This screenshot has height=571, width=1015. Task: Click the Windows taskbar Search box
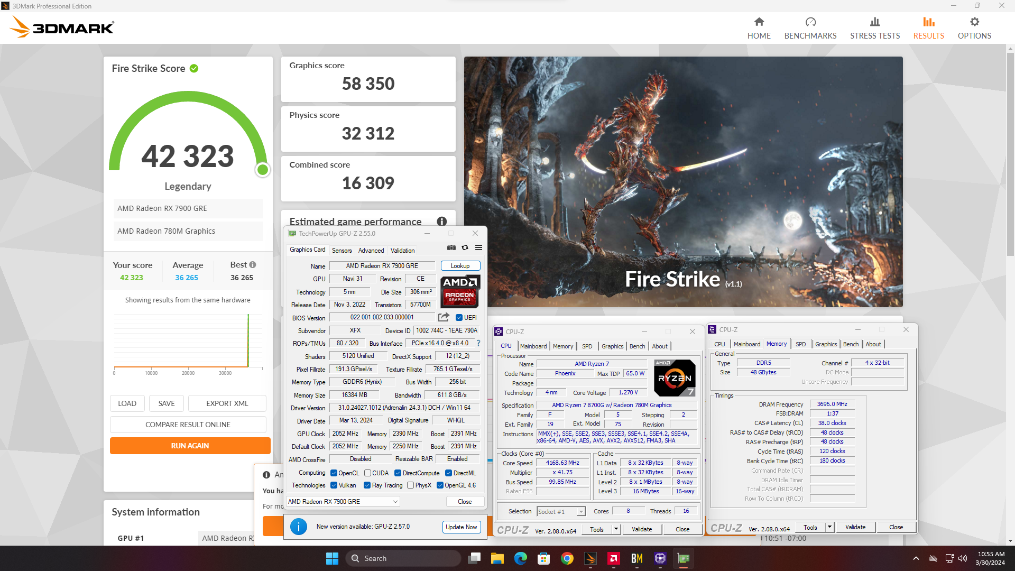pyautogui.click(x=404, y=558)
